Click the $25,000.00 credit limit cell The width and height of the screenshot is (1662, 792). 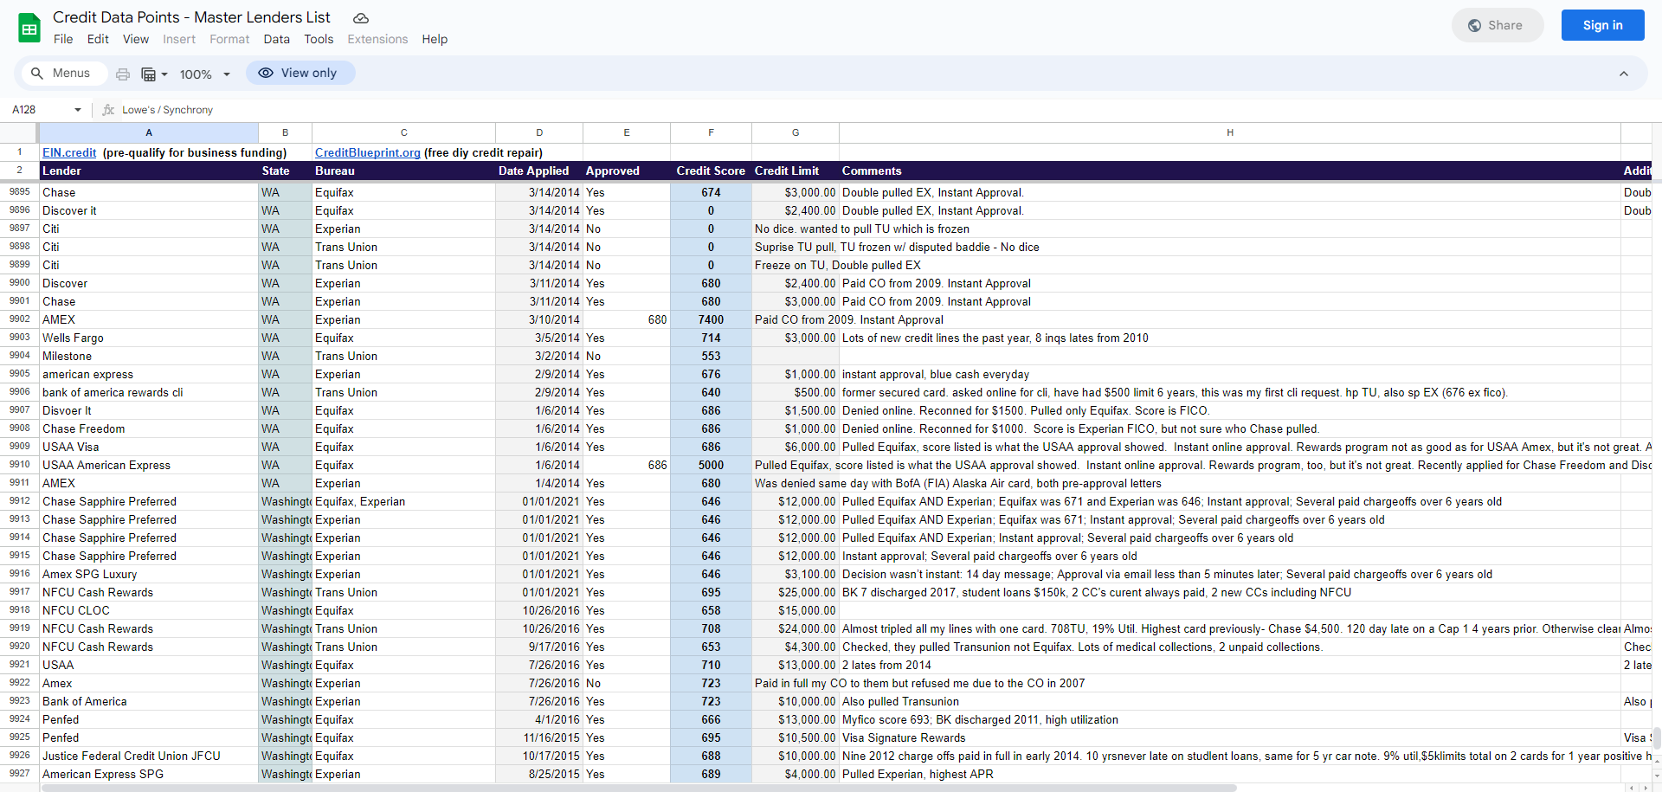(x=796, y=592)
